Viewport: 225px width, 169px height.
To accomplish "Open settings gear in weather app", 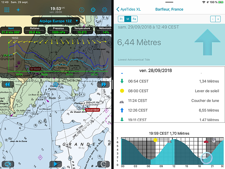I will (x=104, y=10).
